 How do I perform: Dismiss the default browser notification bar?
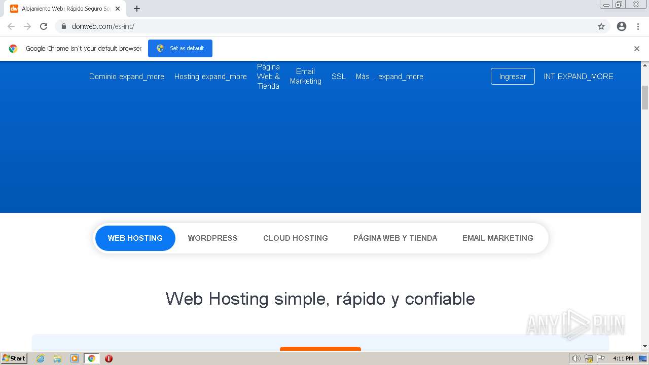(637, 49)
